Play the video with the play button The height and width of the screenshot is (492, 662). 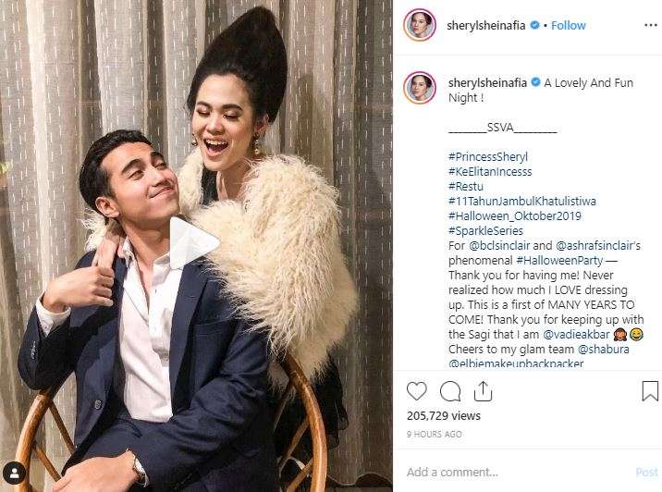(x=195, y=242)
